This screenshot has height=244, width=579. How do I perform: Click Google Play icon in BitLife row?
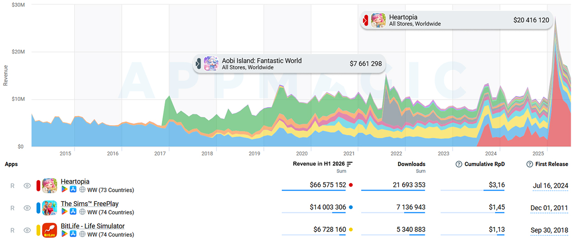(x=64, y=234)
